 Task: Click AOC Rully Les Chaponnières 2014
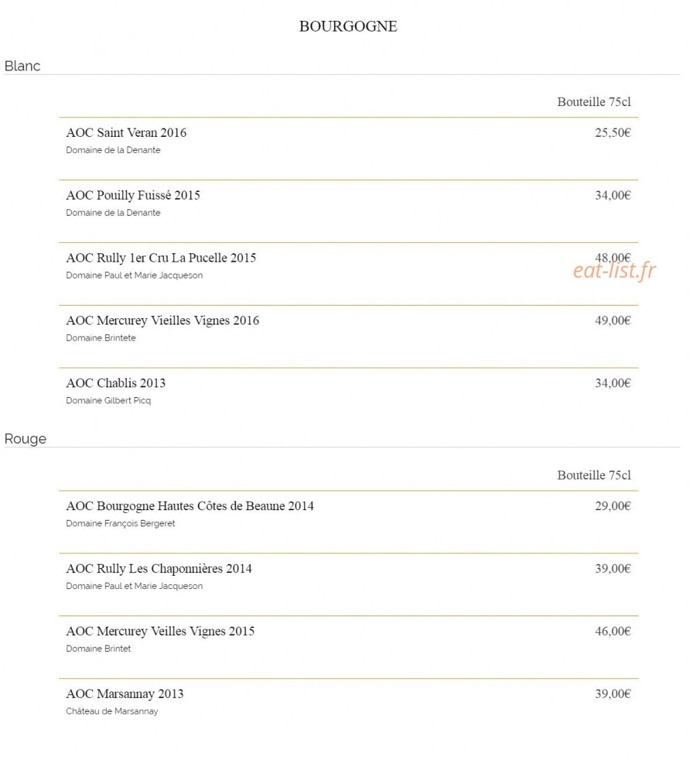pyautogui.click(x=159, y=568)
